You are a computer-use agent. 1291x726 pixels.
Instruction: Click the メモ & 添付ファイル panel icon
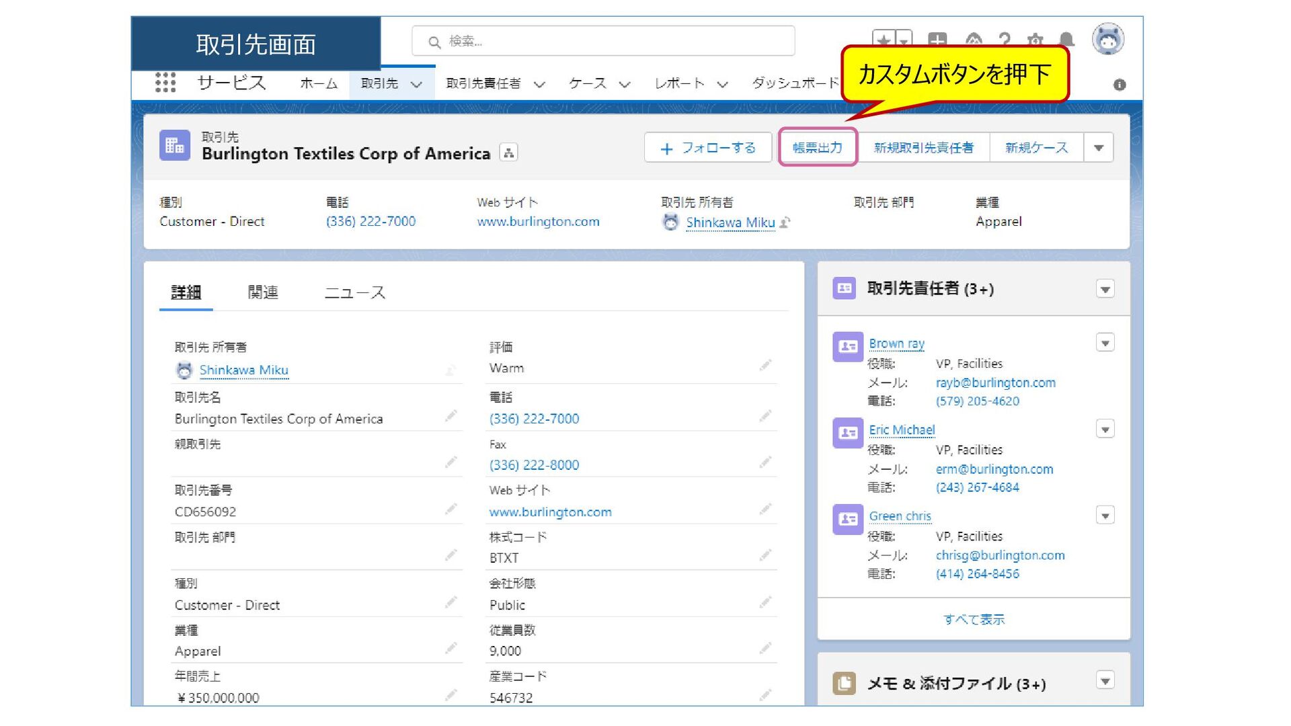coord(845,683)
